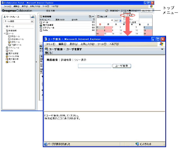Click the スケジュール row in 新着情報 portlet

coord(67,28)
